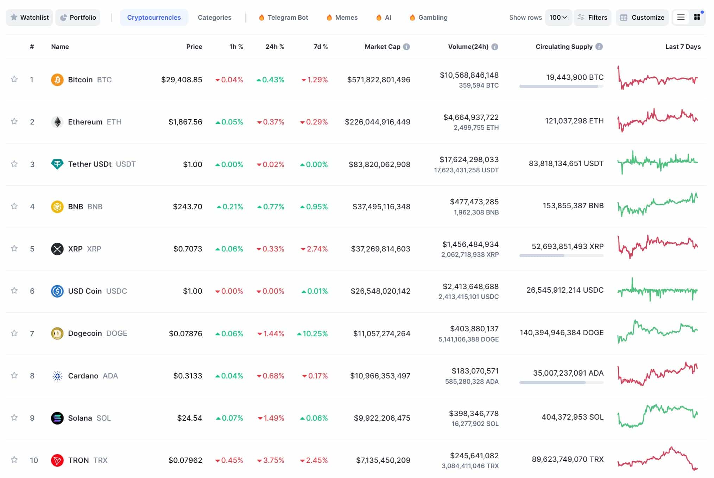
Task: Click the Bitcoin coin logo icon
Action: click(x=57, y=80)
